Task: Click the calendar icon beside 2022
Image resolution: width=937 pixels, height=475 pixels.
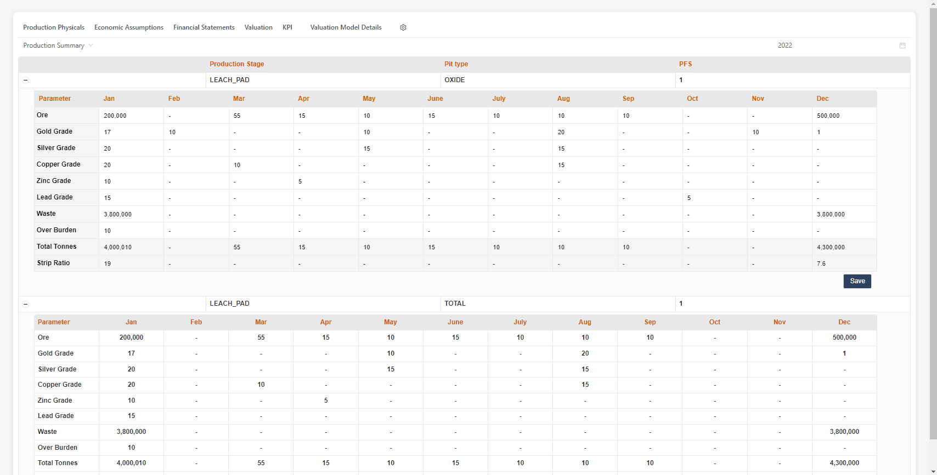Action: 902,45
